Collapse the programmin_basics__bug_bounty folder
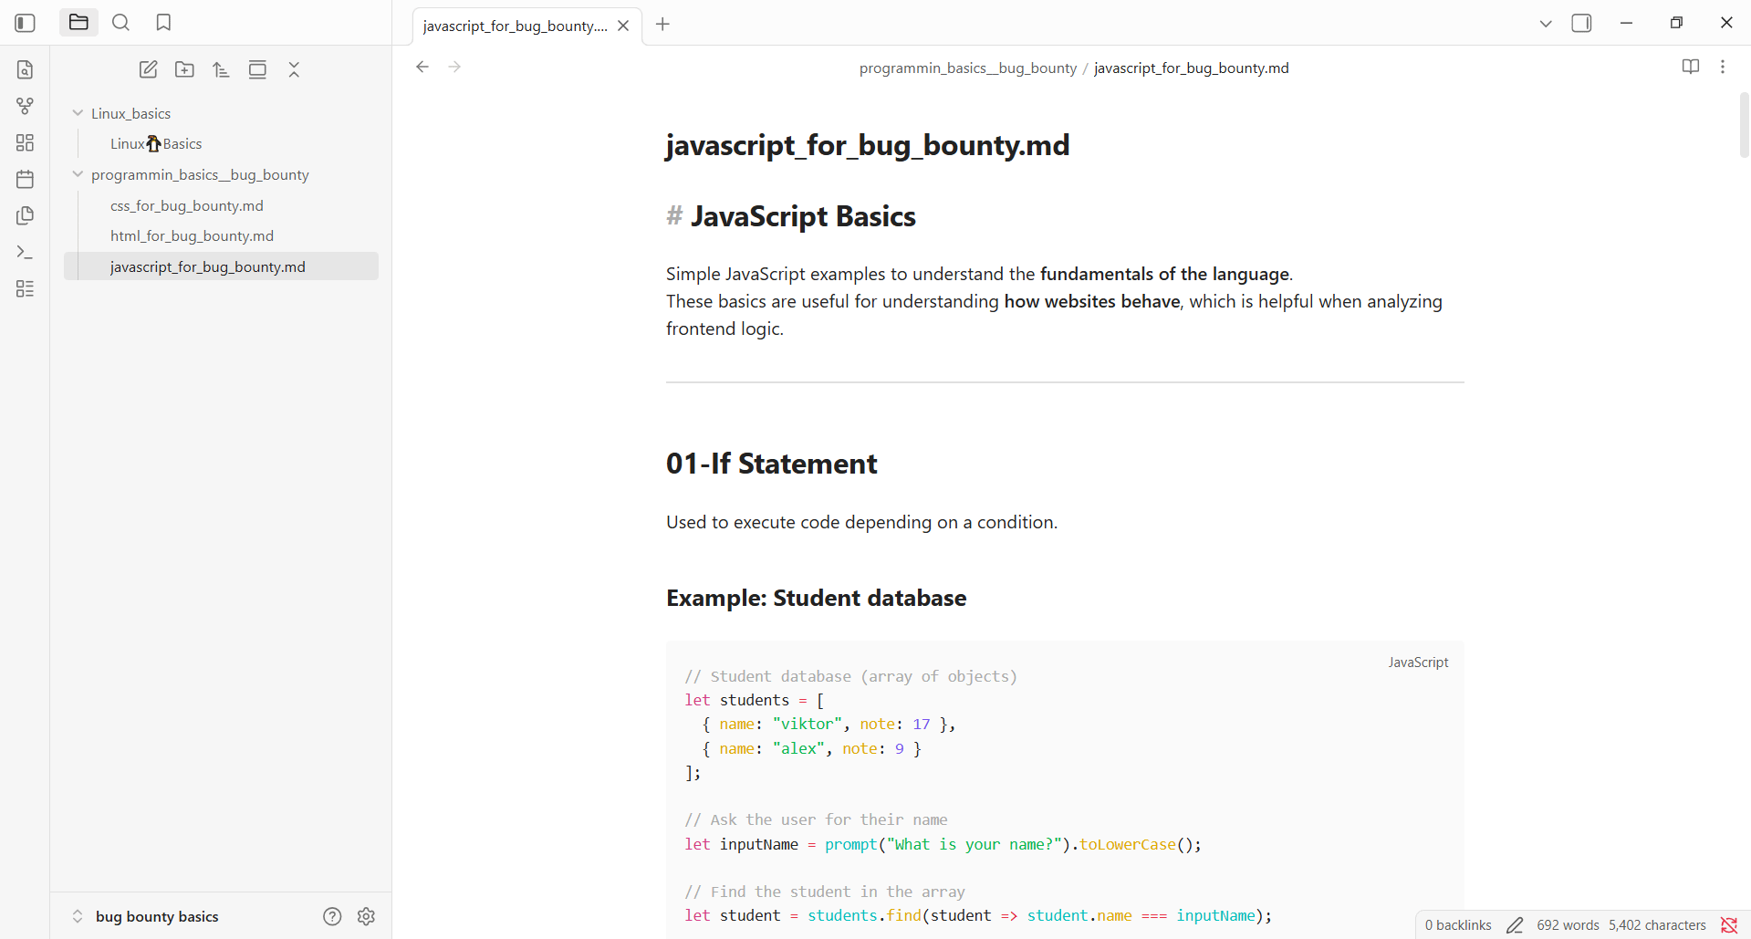The width and height of the screenshot is (1751, 939). 78,174
